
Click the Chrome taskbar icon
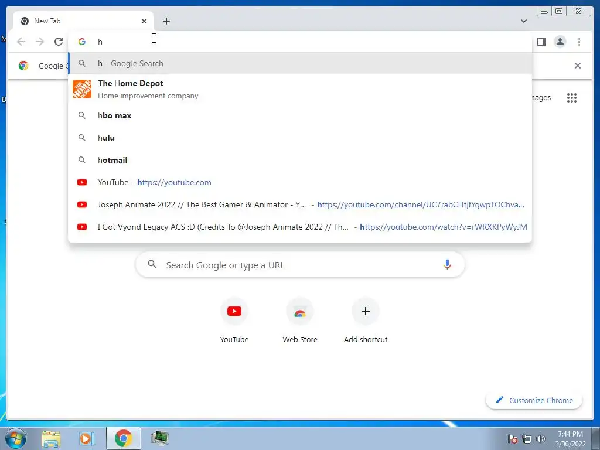123,438
